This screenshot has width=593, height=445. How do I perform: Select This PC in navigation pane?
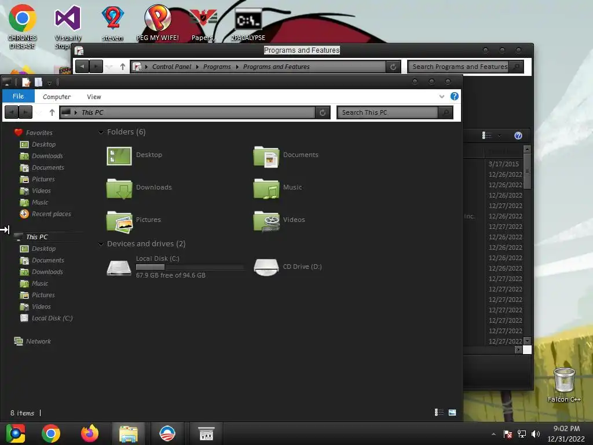coord(36,237)
